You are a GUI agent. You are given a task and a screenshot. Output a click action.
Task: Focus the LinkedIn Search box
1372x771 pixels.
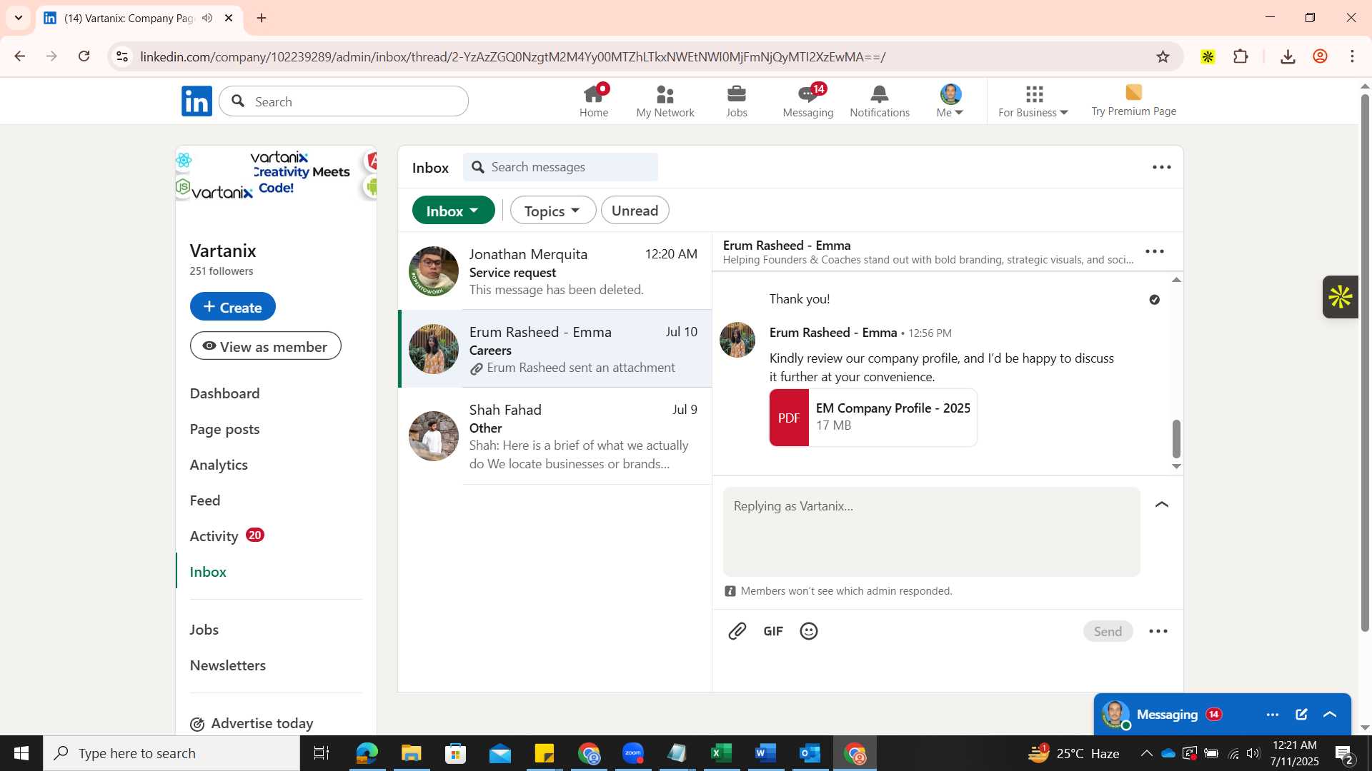[x=344, y=101]
